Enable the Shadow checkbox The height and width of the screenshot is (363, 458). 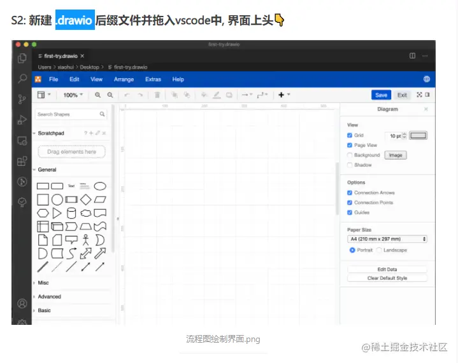350,165
